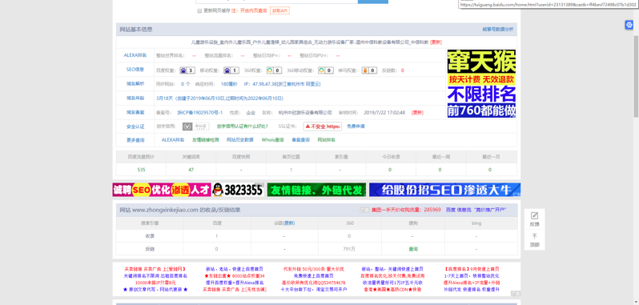Click the dashed 获取API button
The height and width of the screenshot is (305, 639).
click(x=279, y=10)
